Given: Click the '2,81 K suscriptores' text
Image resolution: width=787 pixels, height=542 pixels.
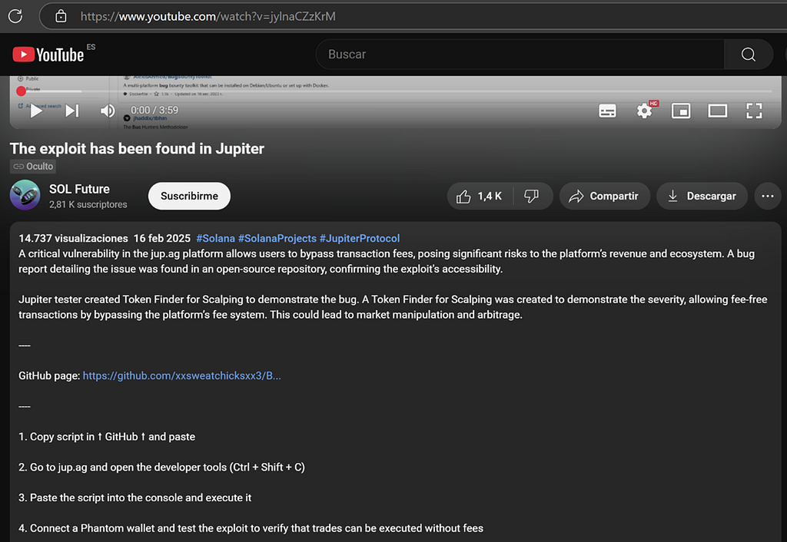Looking at the screenshot, I should (x=88, y=204).
